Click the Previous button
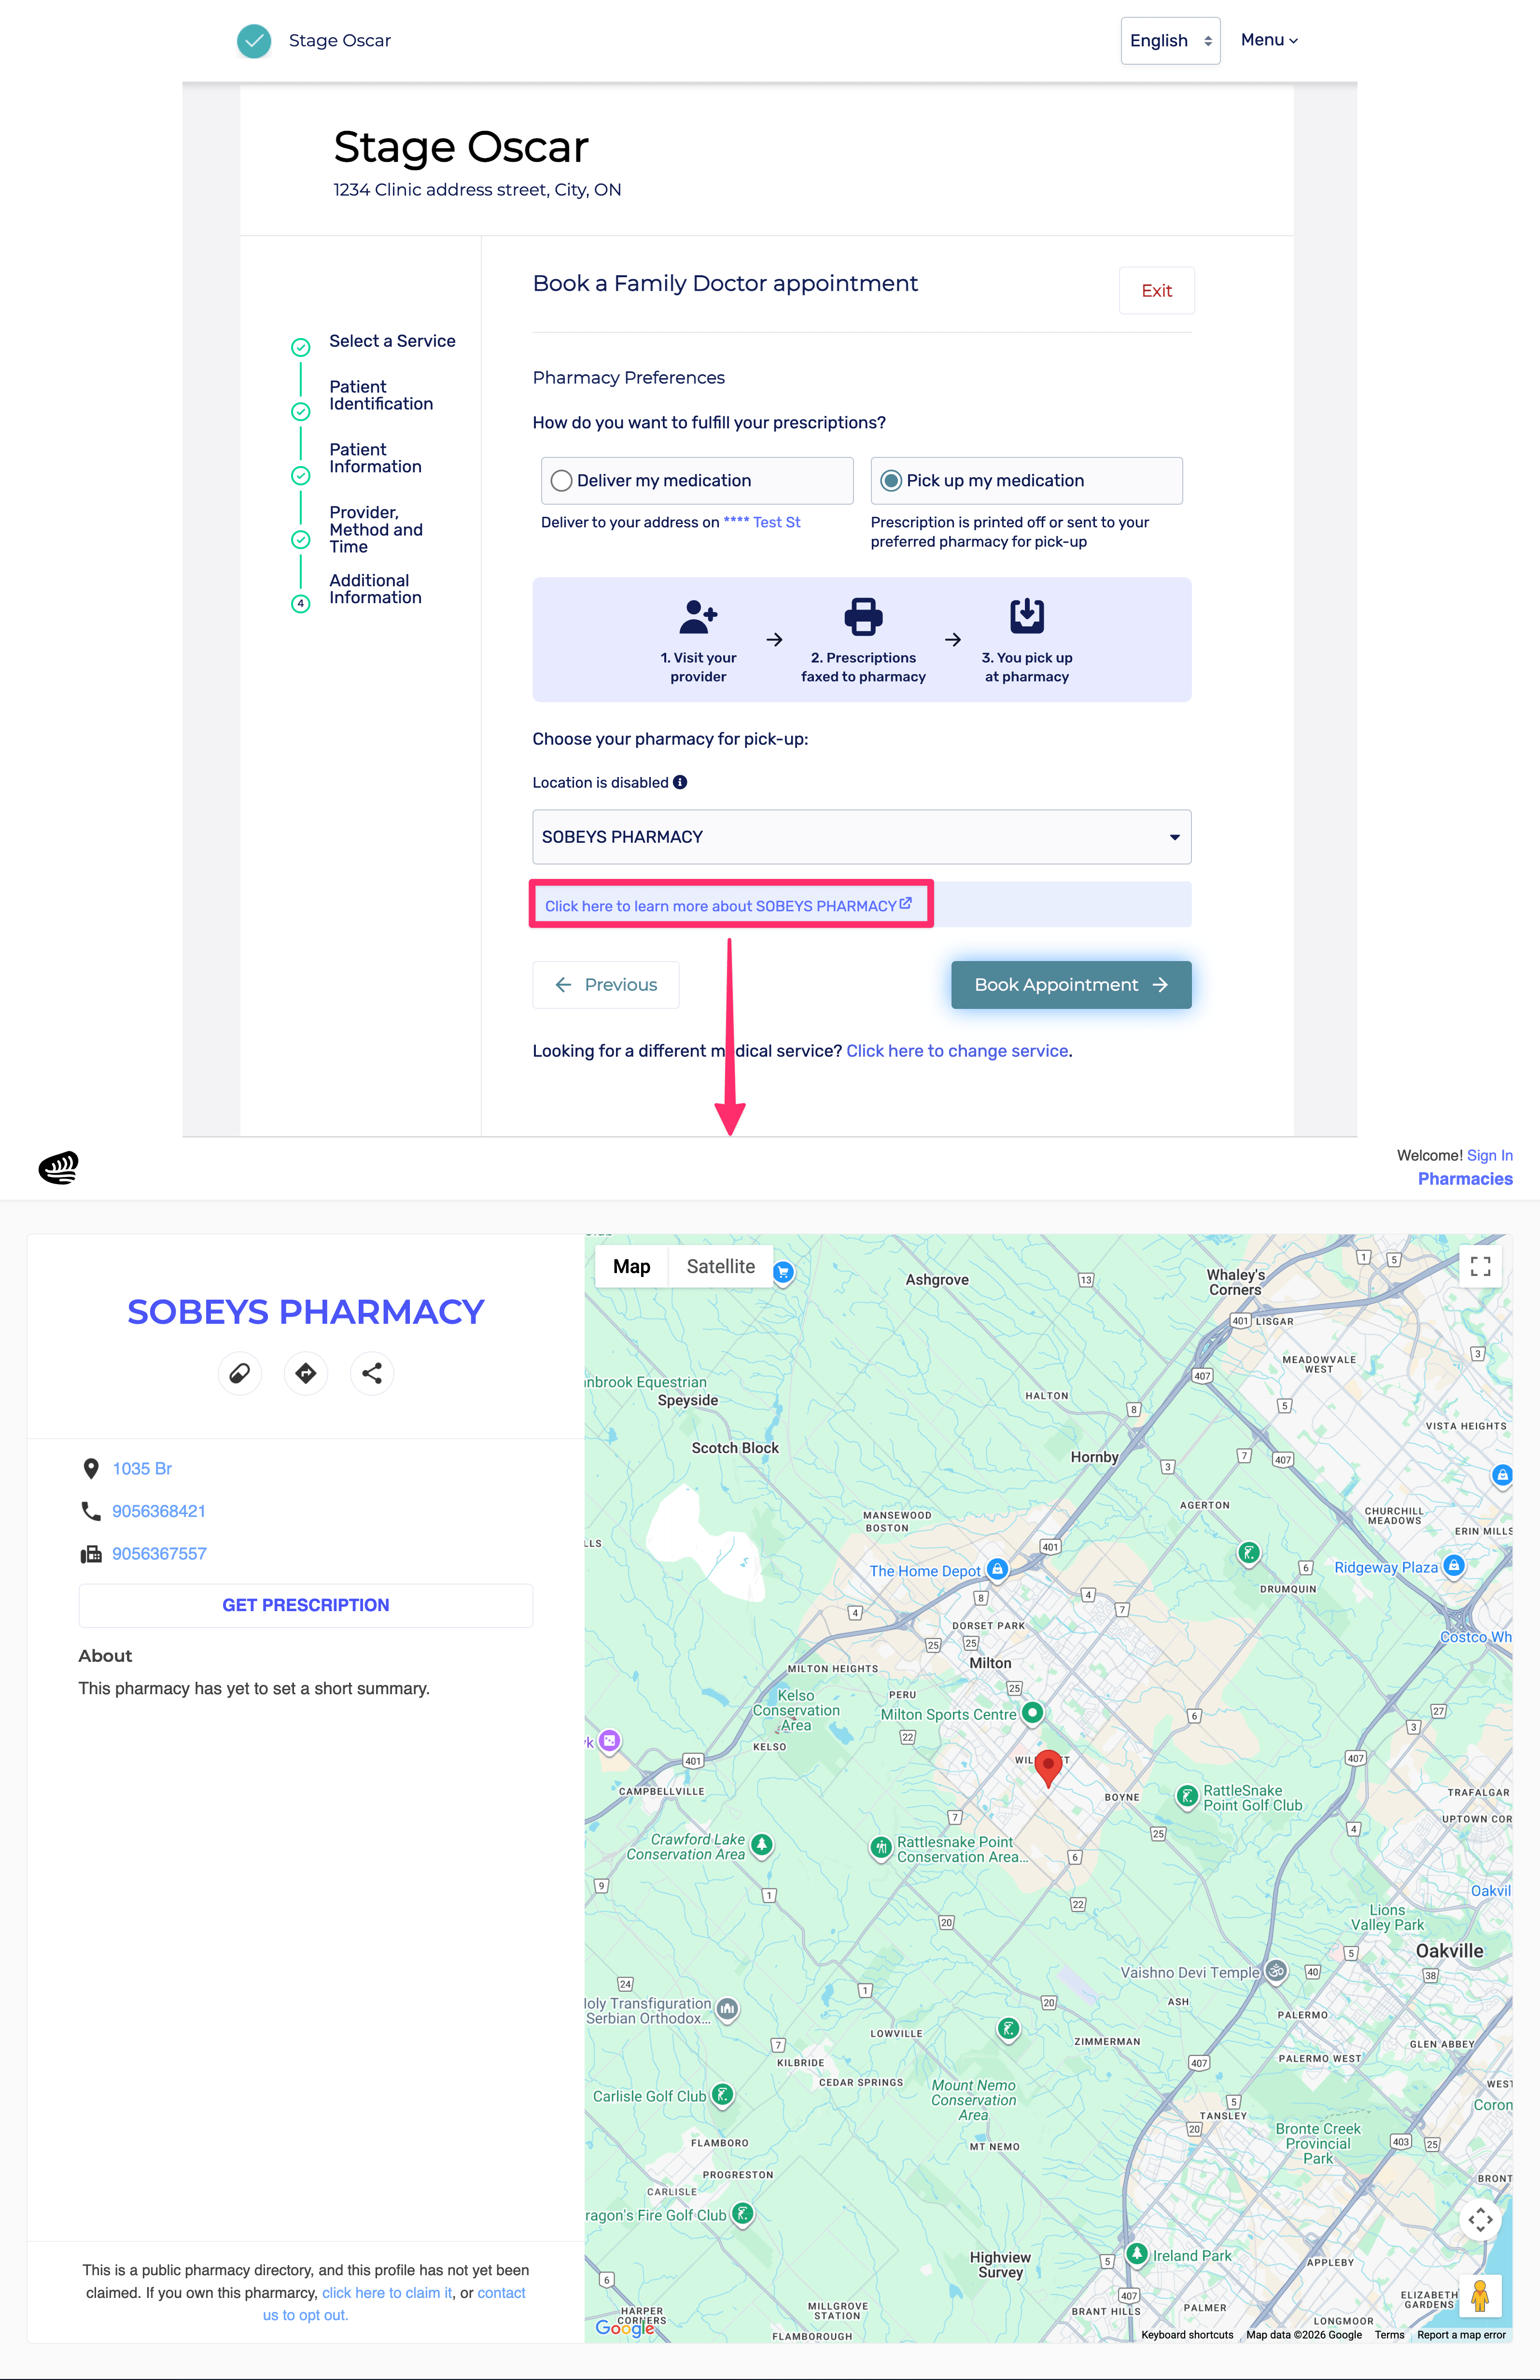 pos(605,985)
